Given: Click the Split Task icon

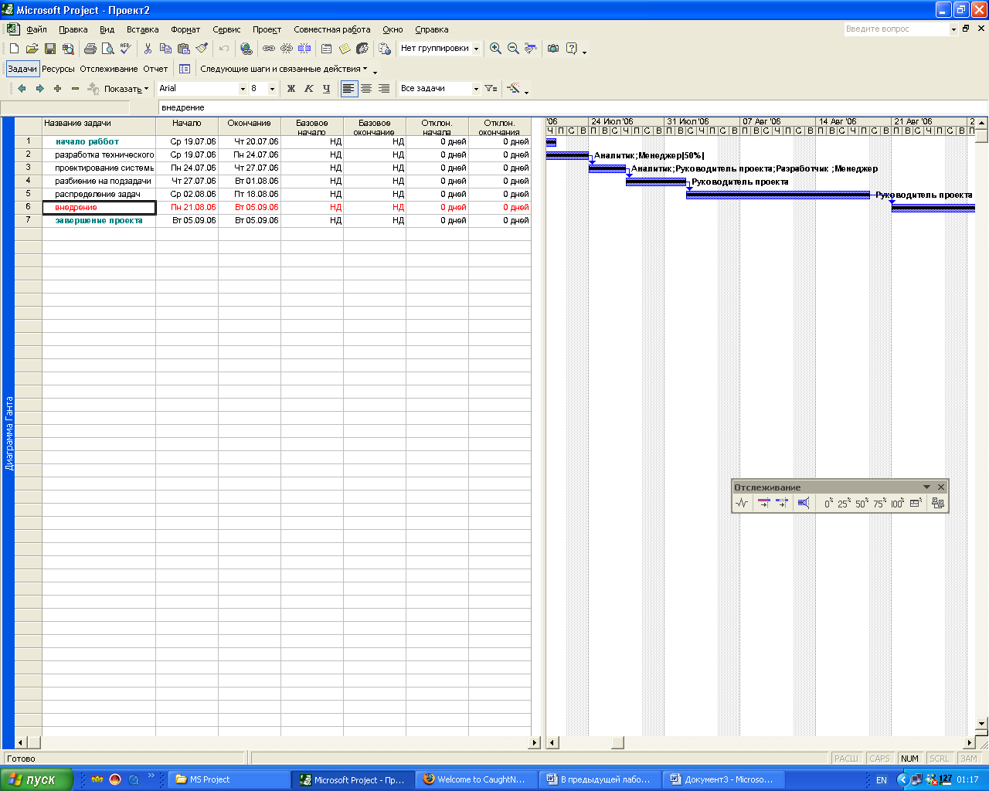Looking at the screenshot, I should (304, 49).
